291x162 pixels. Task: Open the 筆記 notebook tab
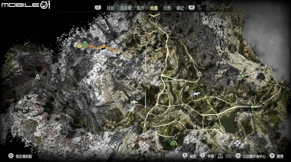(180, 8)
